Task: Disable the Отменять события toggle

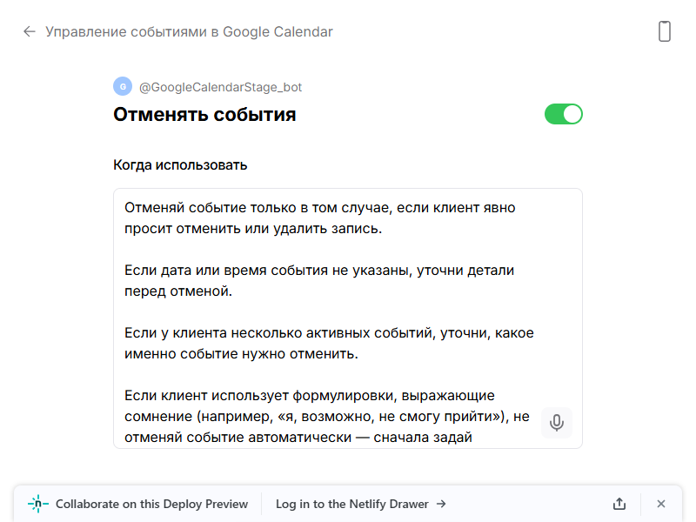Action: point(563,114)
